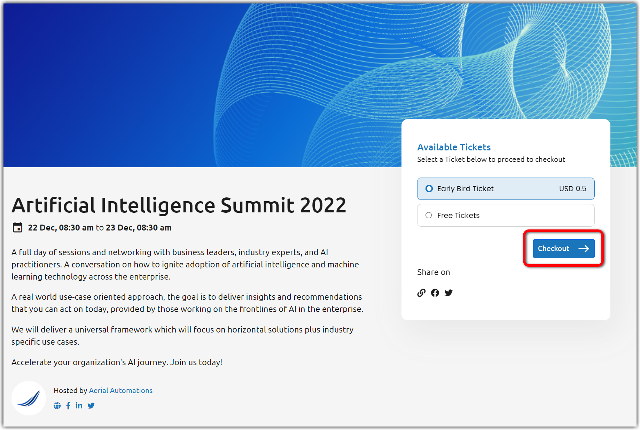
Task: Click the arrow icon on Checkout button
Action: point(584,249)
